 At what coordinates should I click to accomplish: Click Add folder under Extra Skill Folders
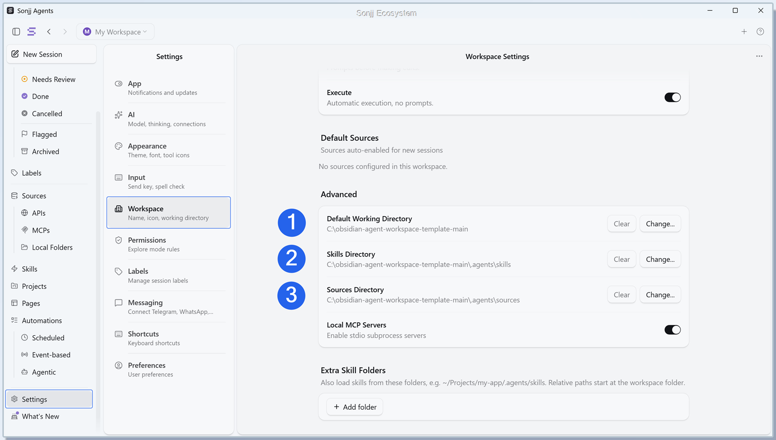[x=355, y=407]
